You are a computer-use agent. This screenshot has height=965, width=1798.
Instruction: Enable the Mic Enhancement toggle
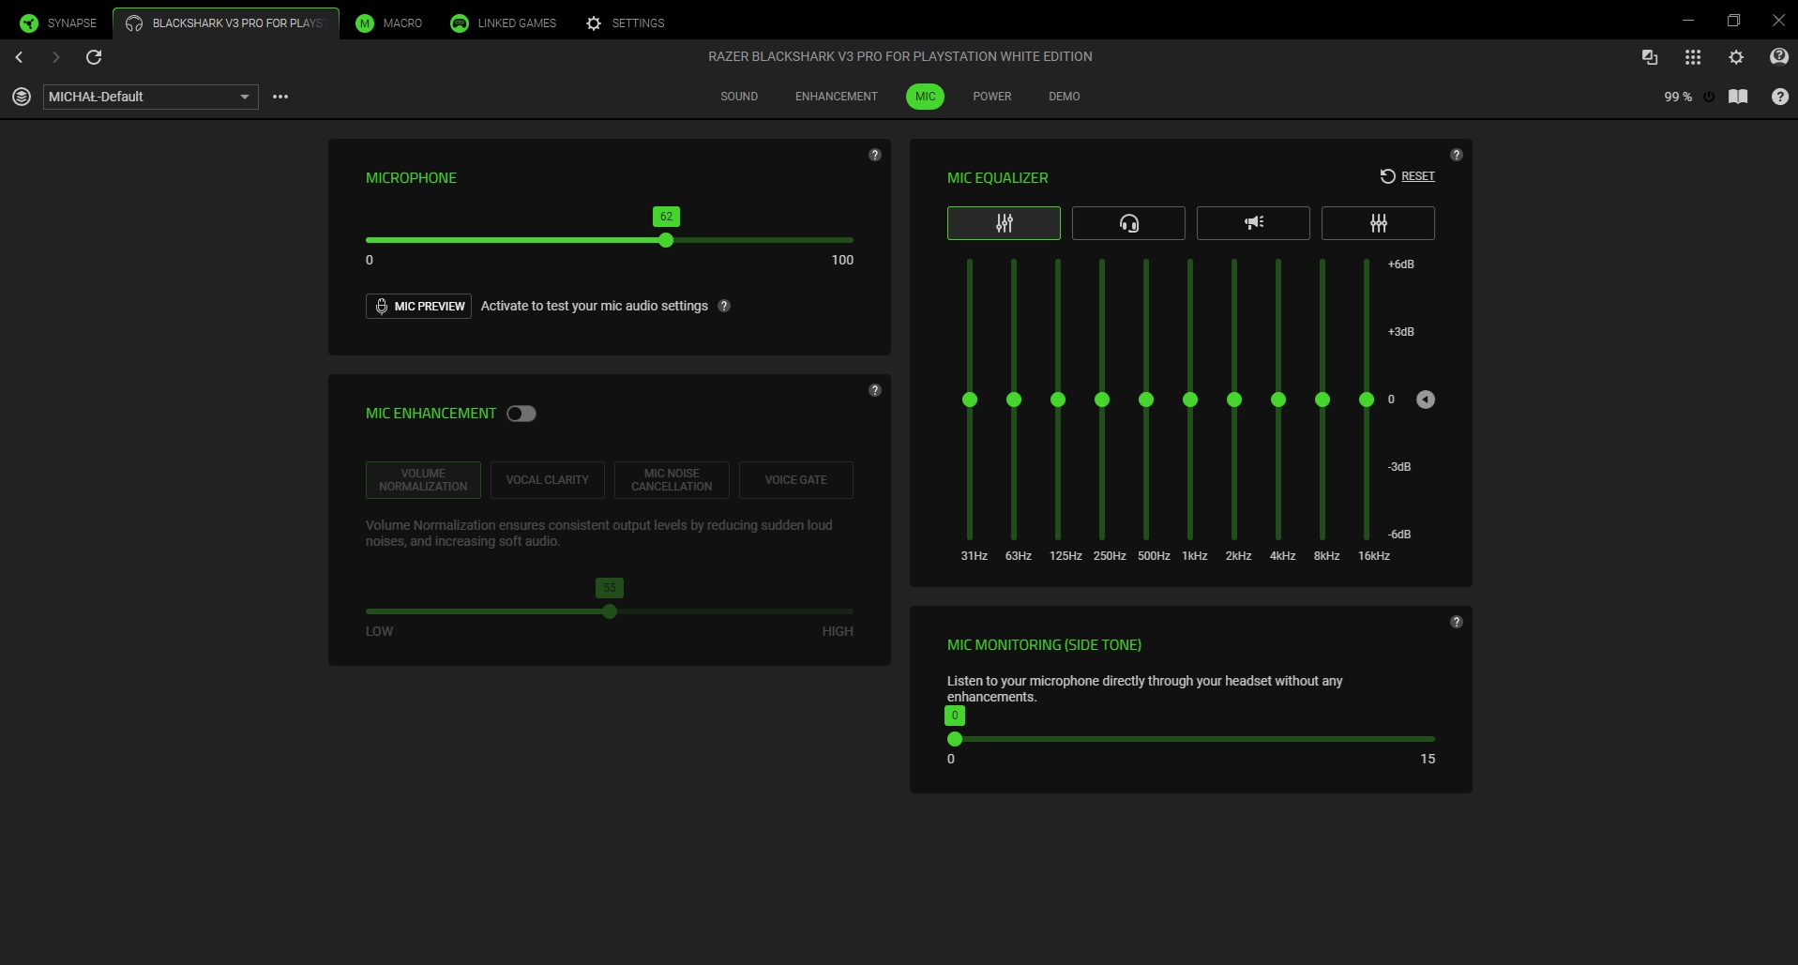[x=521, y=414]
